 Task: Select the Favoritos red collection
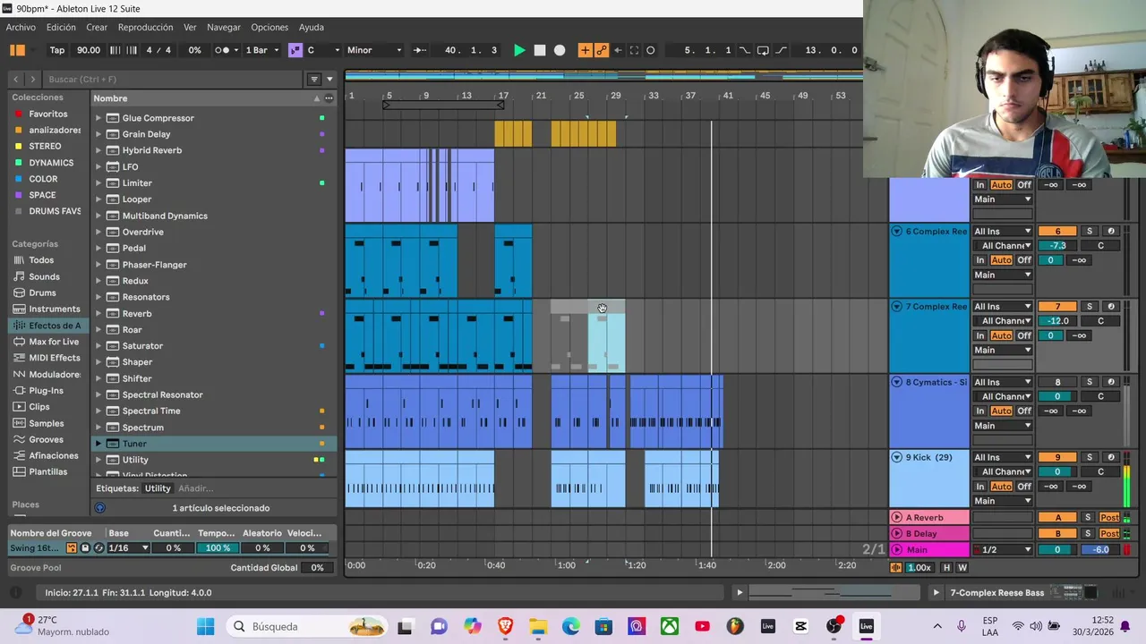(x=47, y=114)
